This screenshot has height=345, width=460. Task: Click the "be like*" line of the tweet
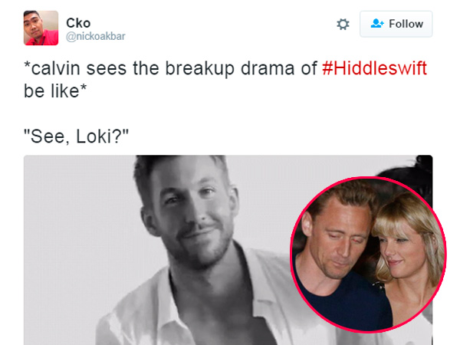pyautogui.click(x=55, y=91)
